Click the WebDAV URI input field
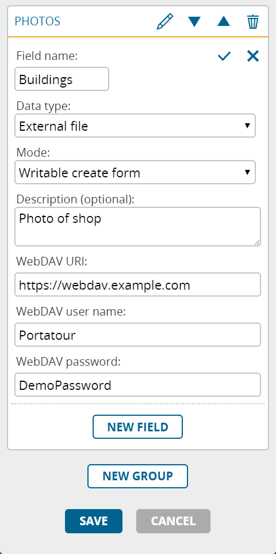 (137, 284)
